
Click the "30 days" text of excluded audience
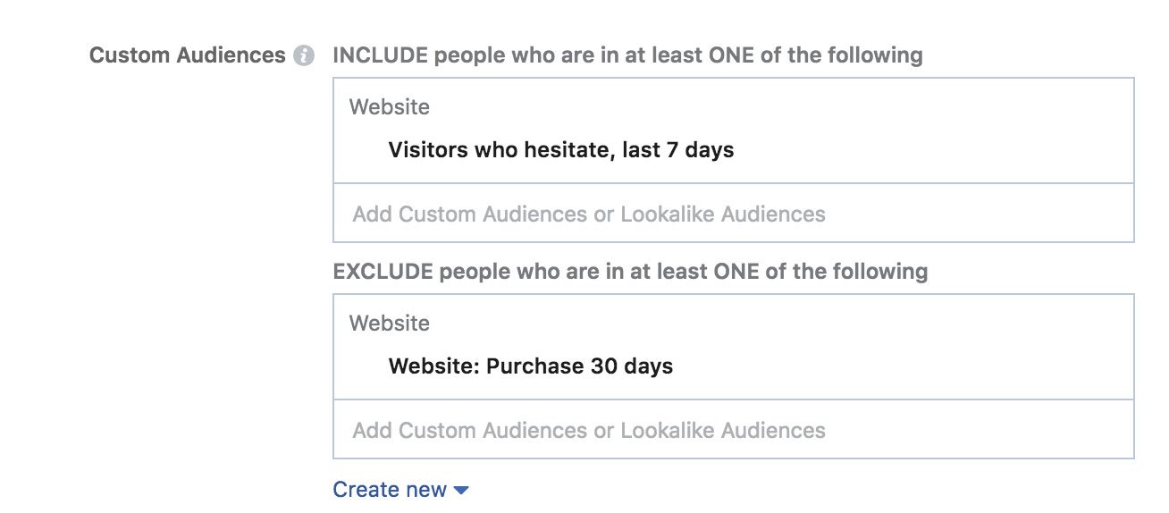click(x=632, y=366)
